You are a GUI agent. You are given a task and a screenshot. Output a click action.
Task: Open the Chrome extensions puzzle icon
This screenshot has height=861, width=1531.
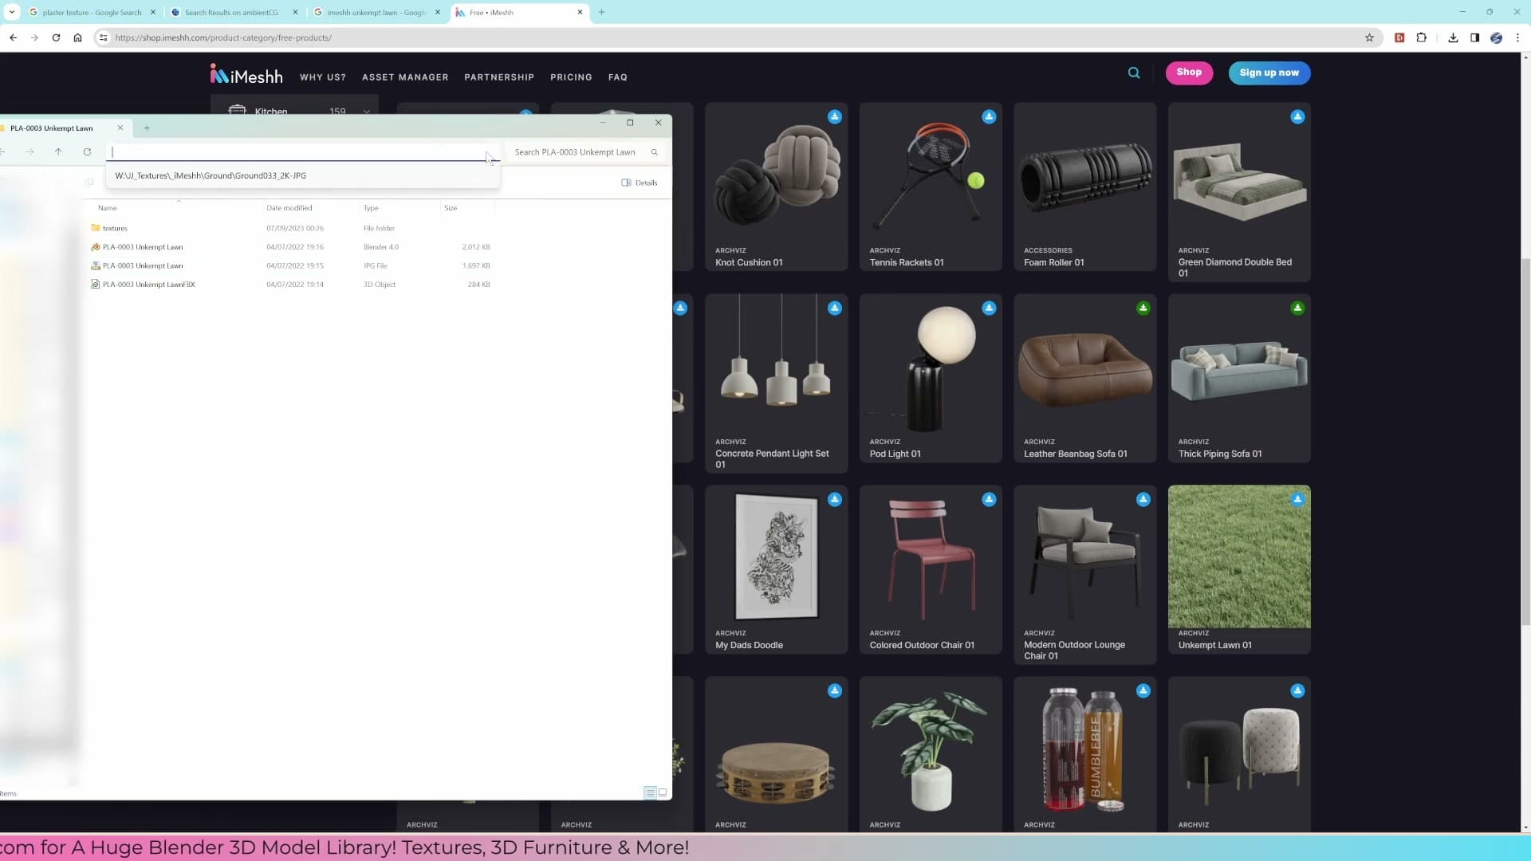coord(1421,37)
